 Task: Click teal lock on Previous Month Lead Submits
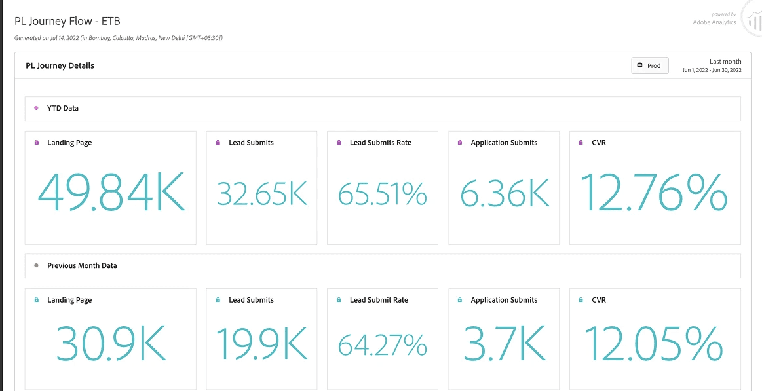click(218, 300)
